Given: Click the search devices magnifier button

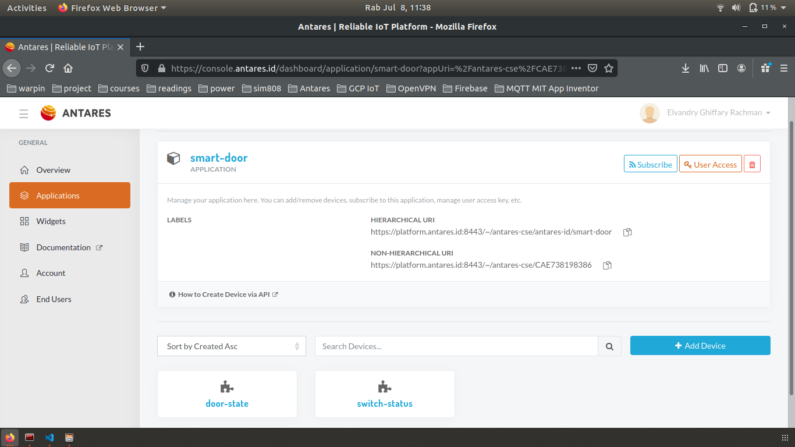Looking at the screenshot, I should pos(609,346).
